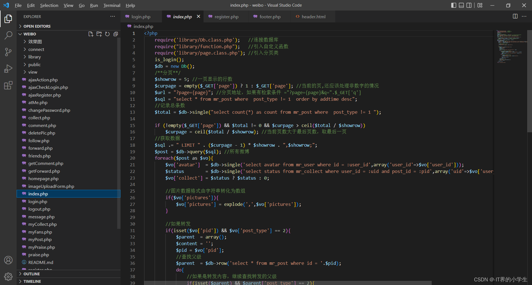The image size is (532, 285).
Task: Click the New Folder icon in WEIBO header
Action: click(99, 34)
